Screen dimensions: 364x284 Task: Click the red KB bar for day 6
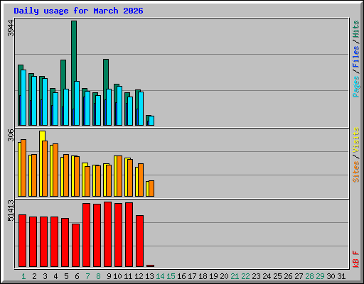[x=75, y=245]
